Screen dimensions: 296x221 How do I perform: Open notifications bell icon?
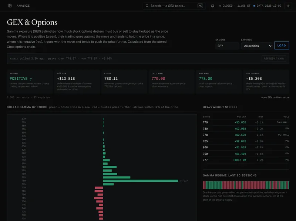click(x=212, y=6)
